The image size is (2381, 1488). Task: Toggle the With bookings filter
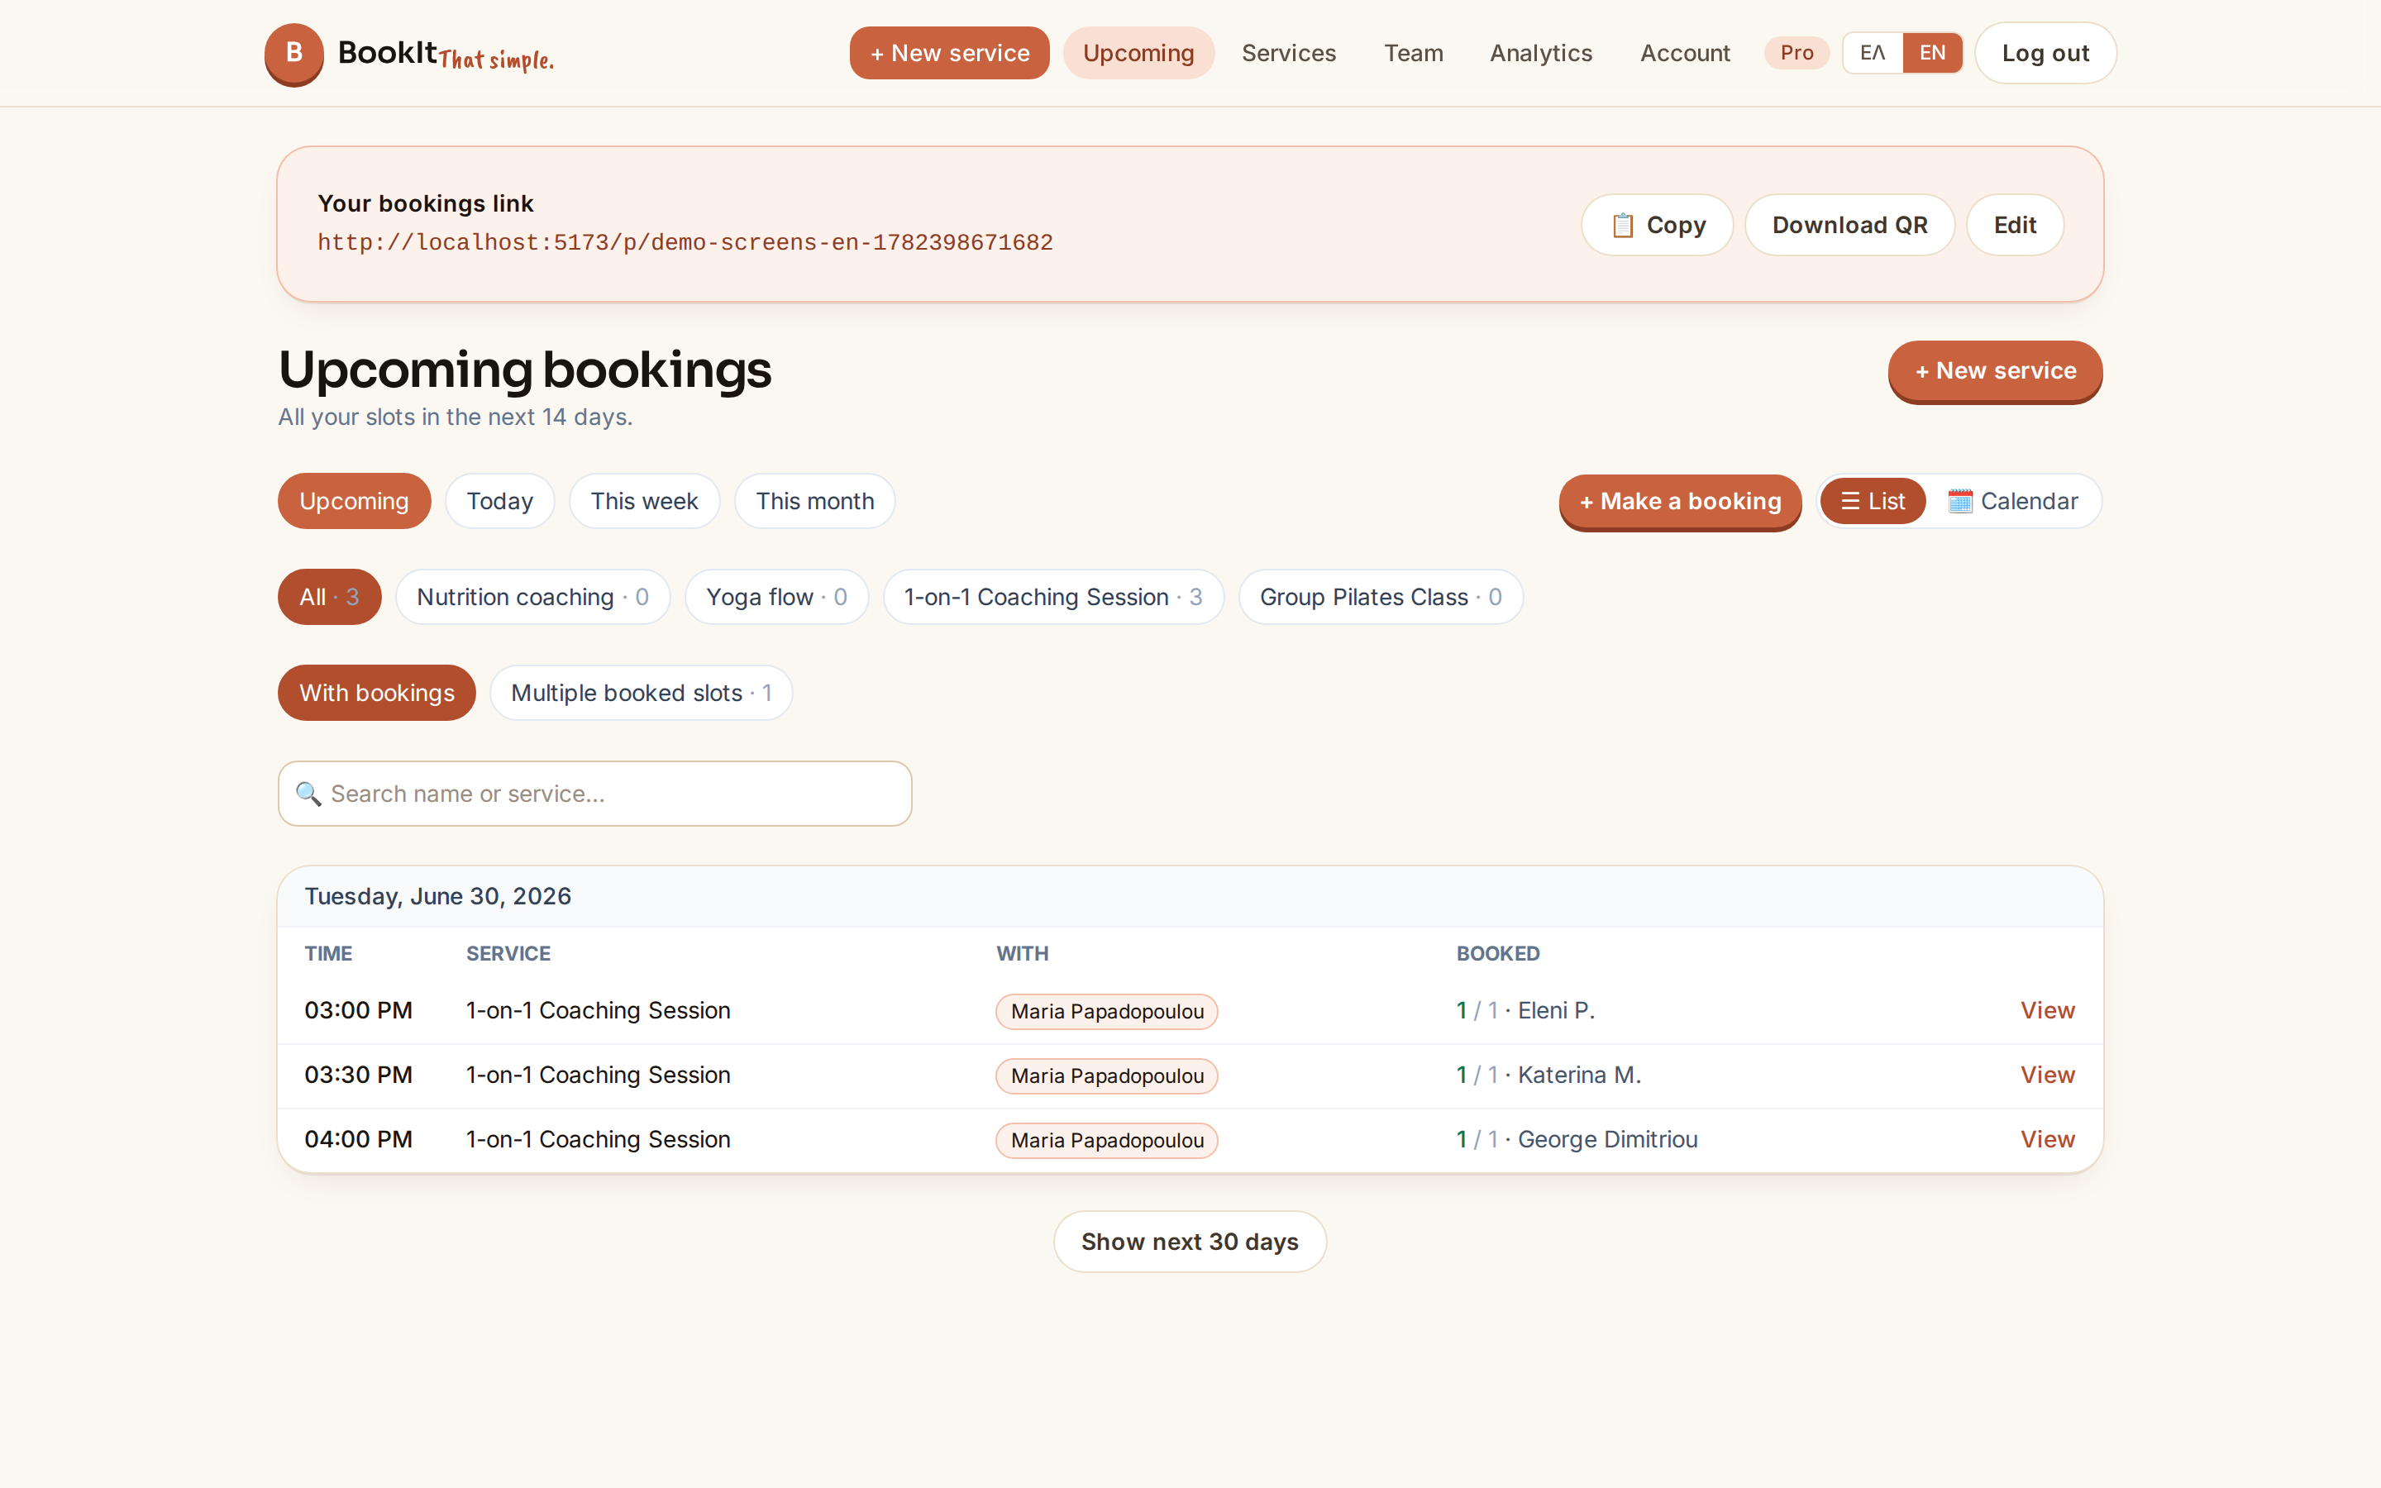pyautogui.click(x=377, y=693)
